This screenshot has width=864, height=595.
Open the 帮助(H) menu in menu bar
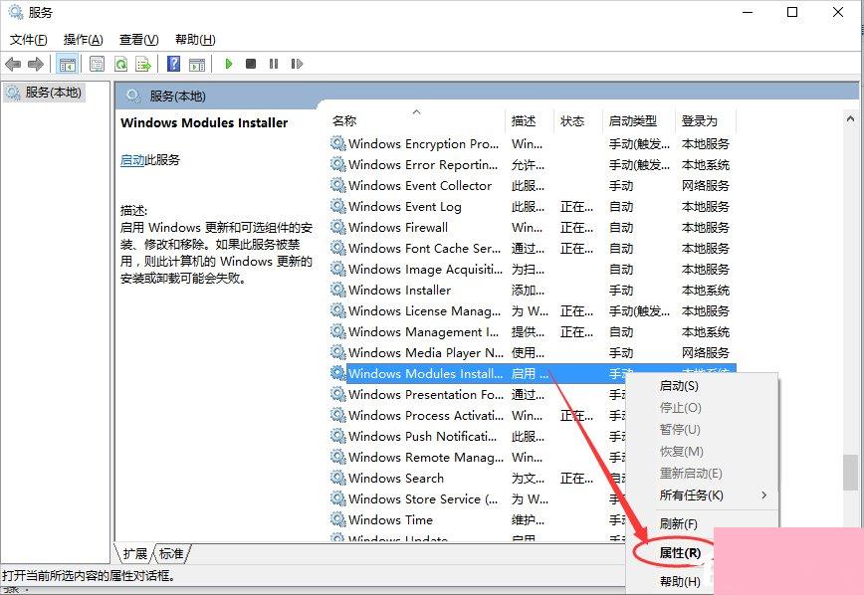pos(195,40)
